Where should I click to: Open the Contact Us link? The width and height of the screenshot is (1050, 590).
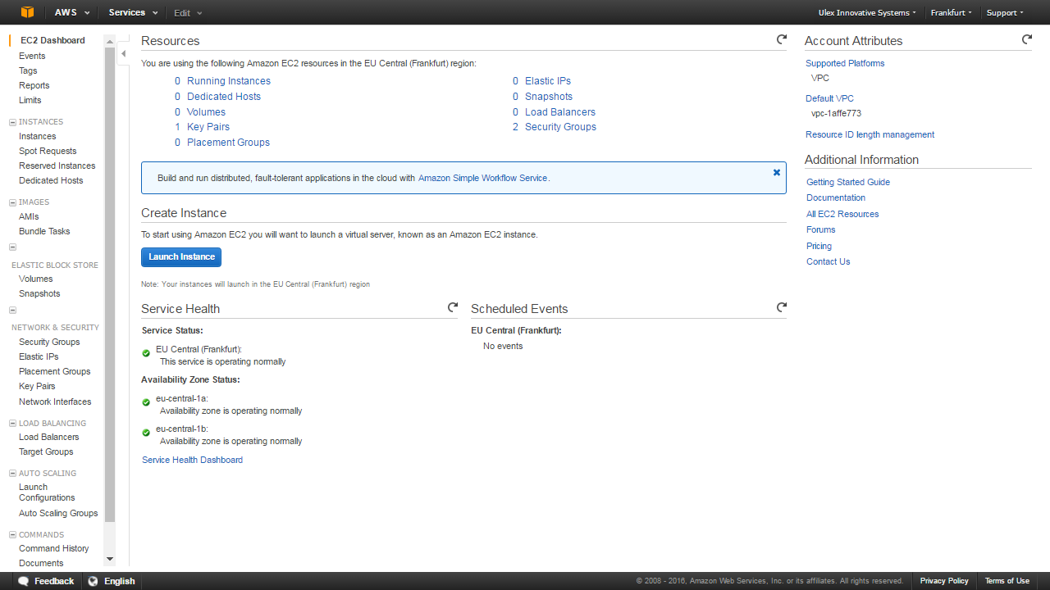click(x=828, y=261)
